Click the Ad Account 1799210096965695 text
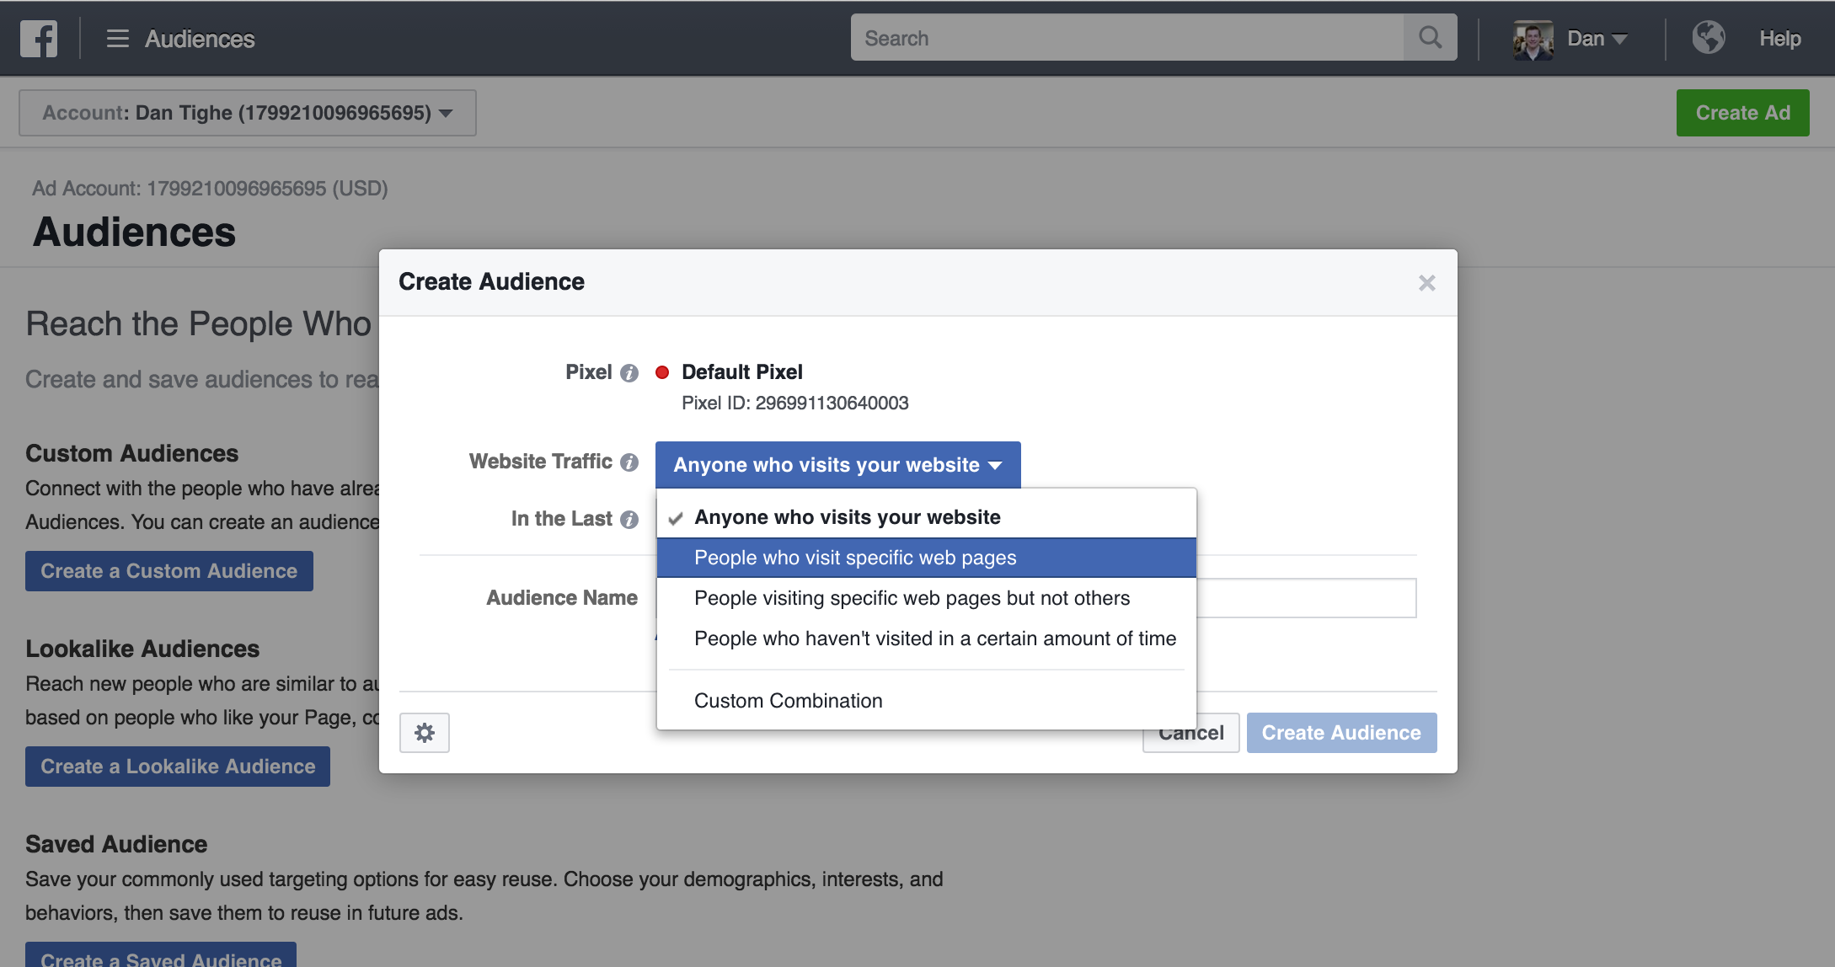This screenshot has width=1835, height=967. pyautogui.click(x=210, y=189)
